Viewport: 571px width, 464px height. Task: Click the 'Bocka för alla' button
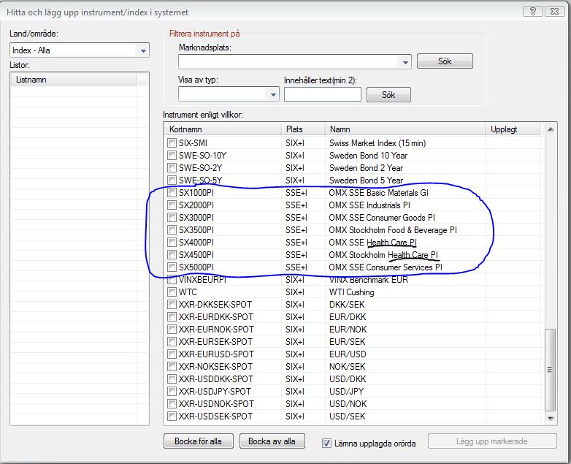point(199,441)
